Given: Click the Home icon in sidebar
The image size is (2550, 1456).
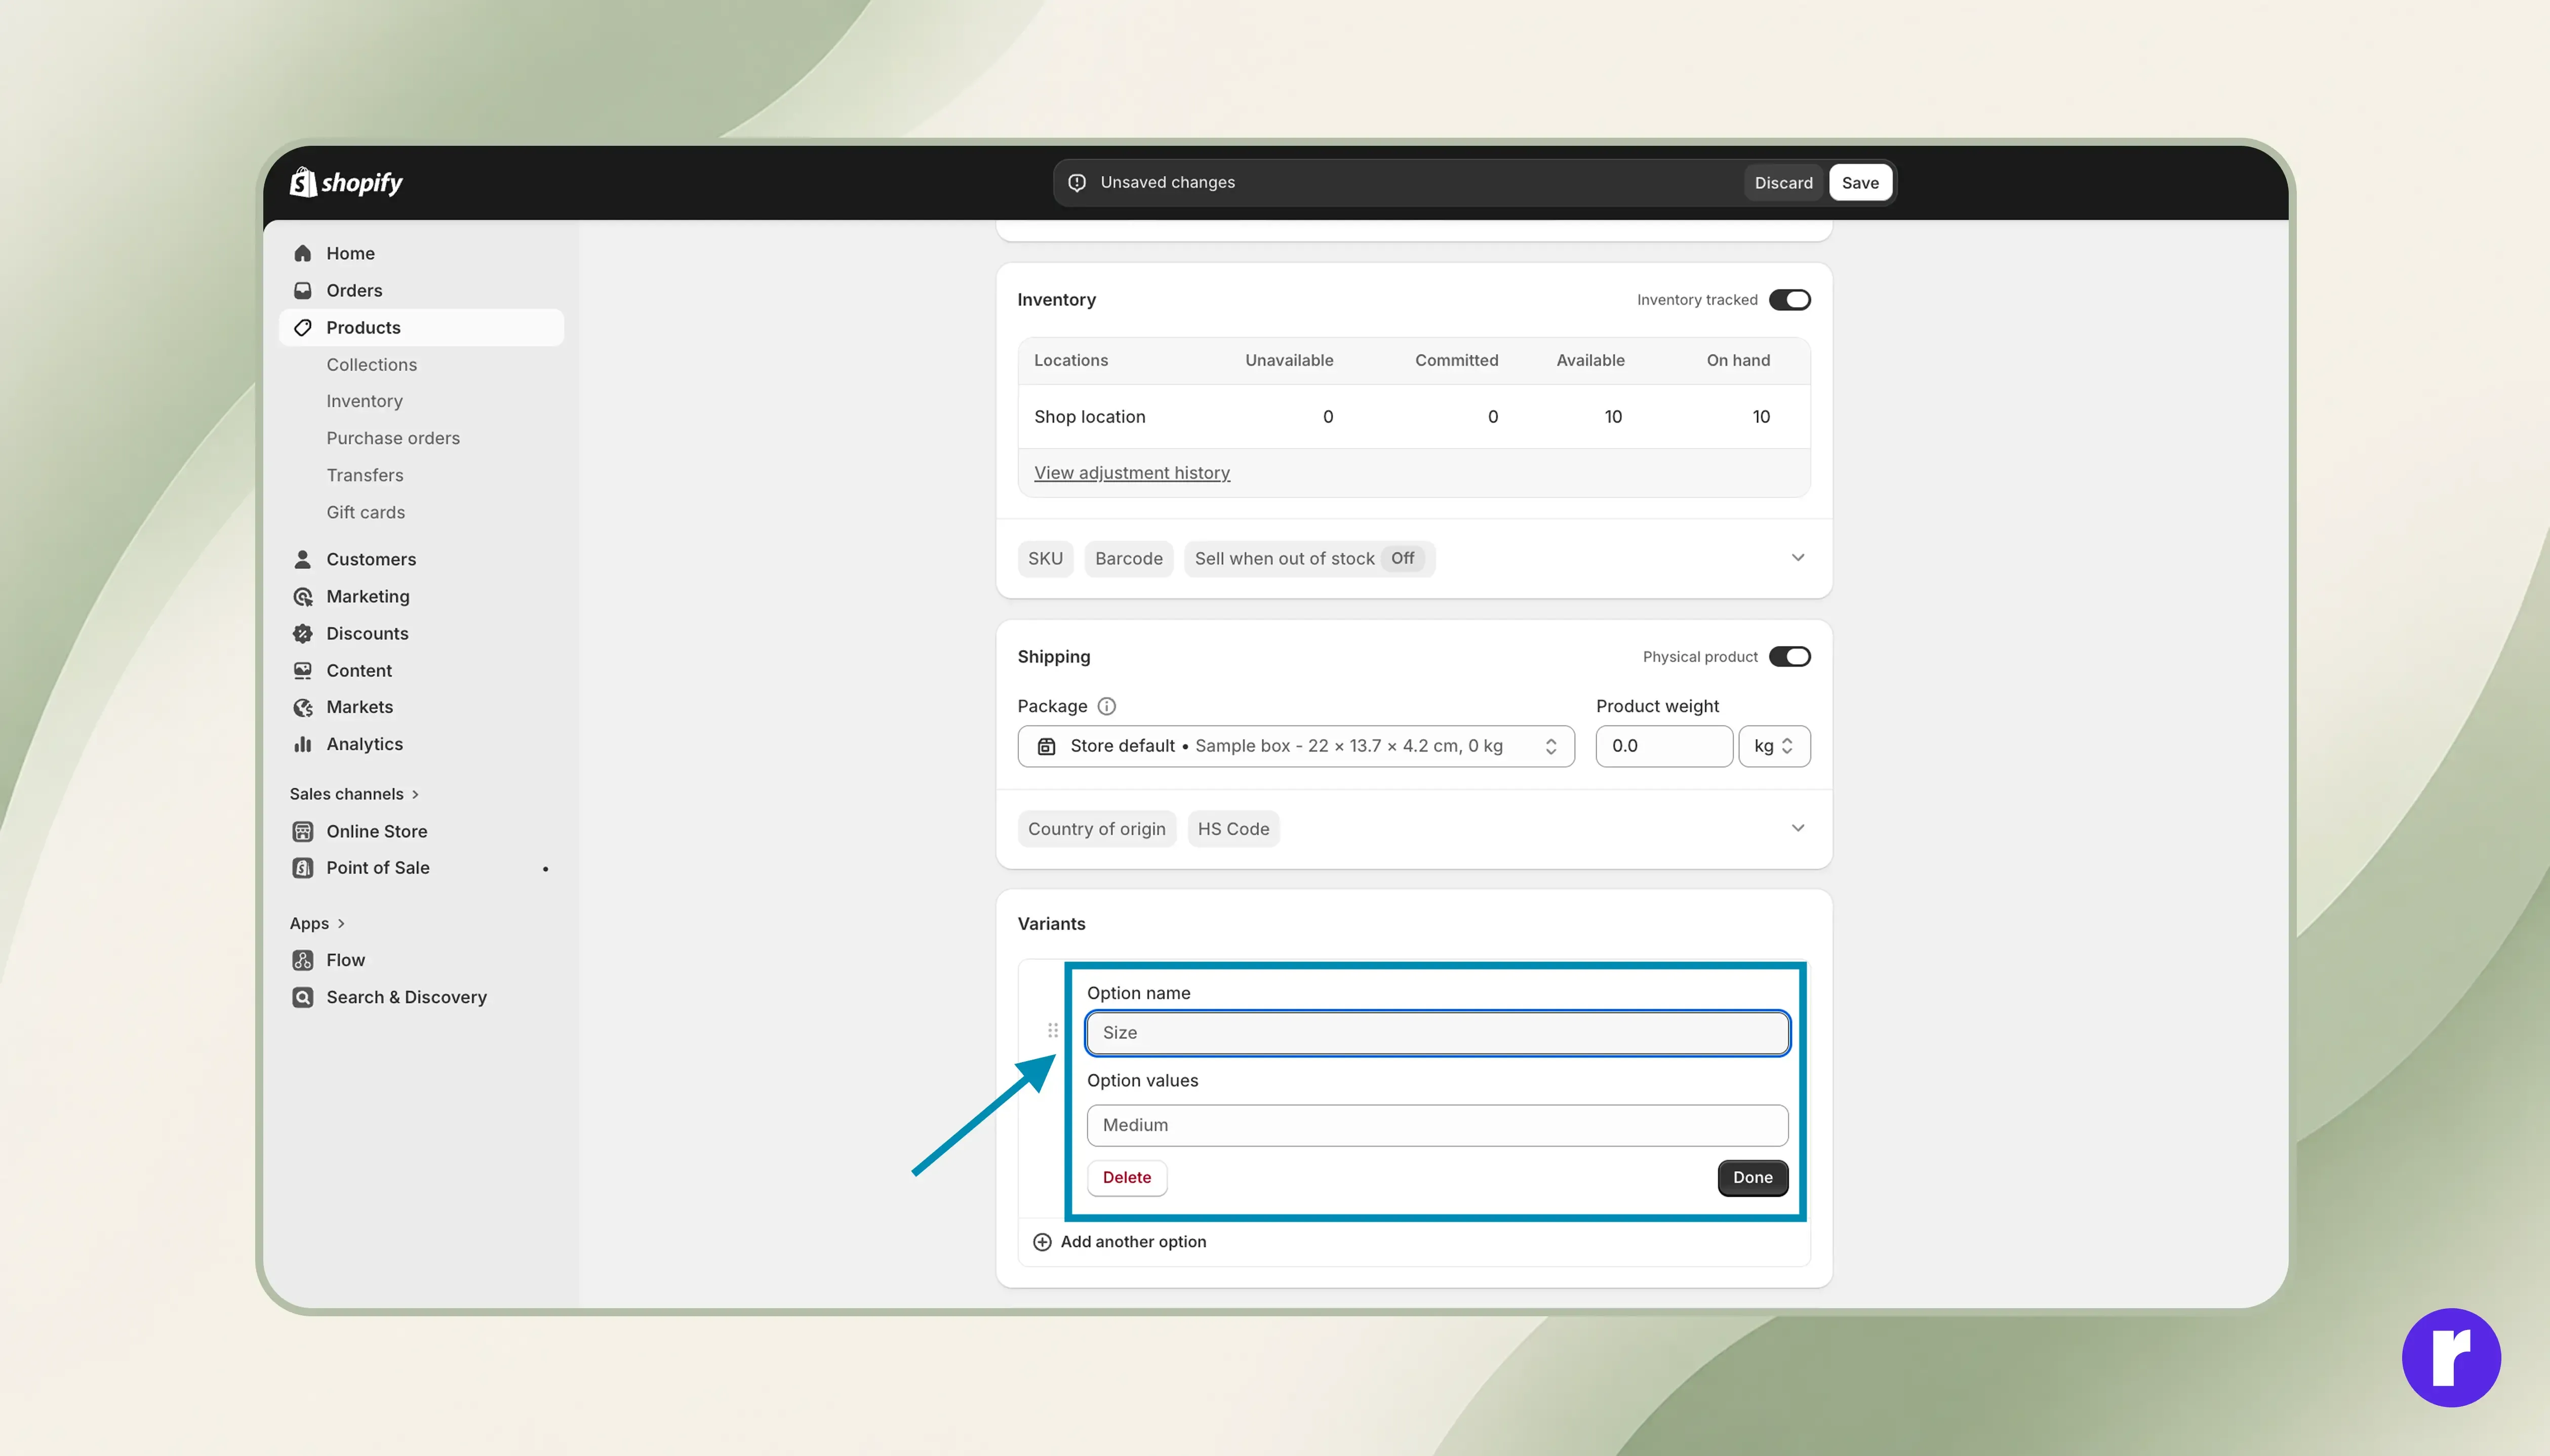Looking at the screenshot, I should (302, 253).
